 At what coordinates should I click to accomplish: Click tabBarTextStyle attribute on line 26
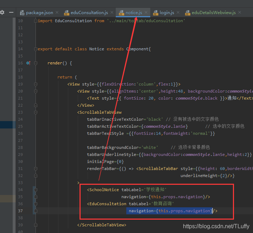coord(105,133)
